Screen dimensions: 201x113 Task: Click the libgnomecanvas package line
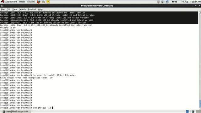[47, 20]
